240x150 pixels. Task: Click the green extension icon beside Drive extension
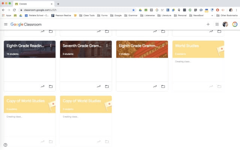(146, 10)
